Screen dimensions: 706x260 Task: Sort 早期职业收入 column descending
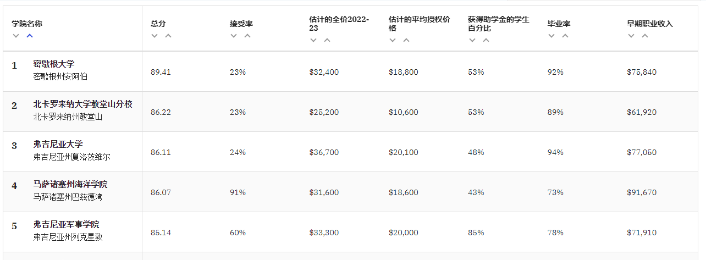[x=631, y=36]
